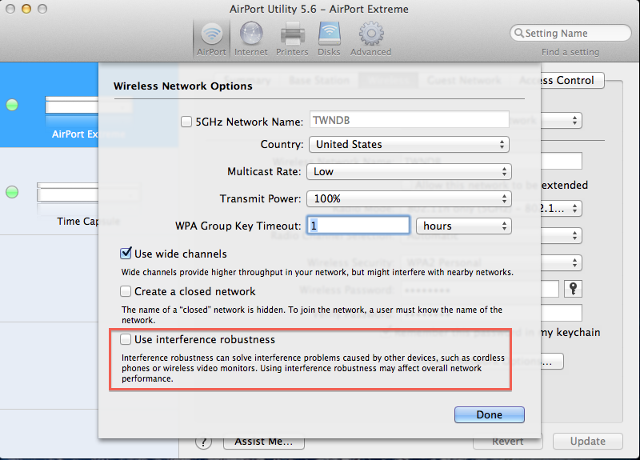This screenshot has width=640, height=460.
Task: Click the Setting Name search field
Action: click(570, 33)
